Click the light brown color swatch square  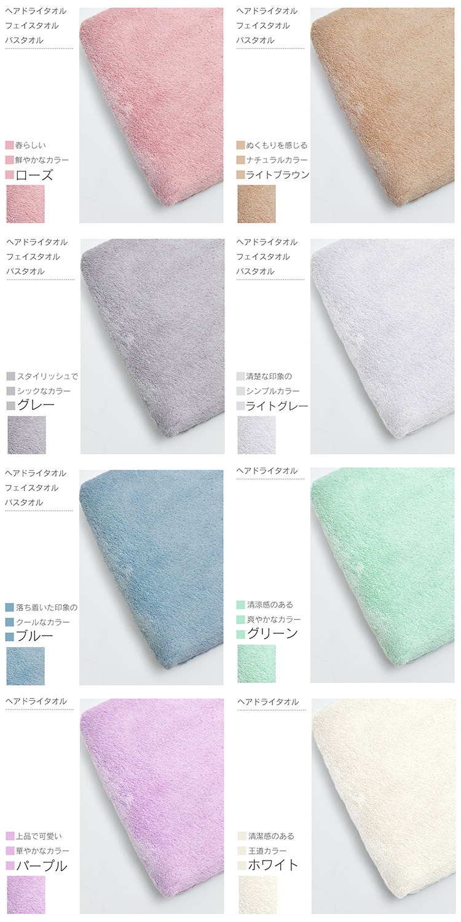coord(257,204)
